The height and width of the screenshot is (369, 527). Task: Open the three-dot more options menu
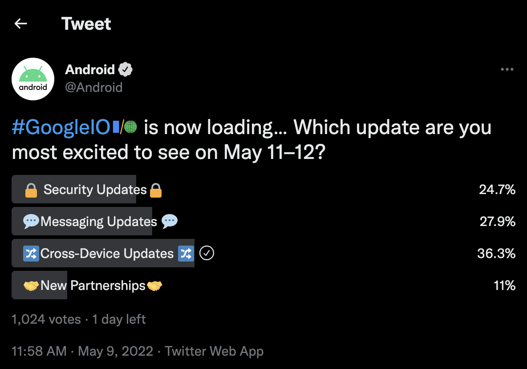507,69
